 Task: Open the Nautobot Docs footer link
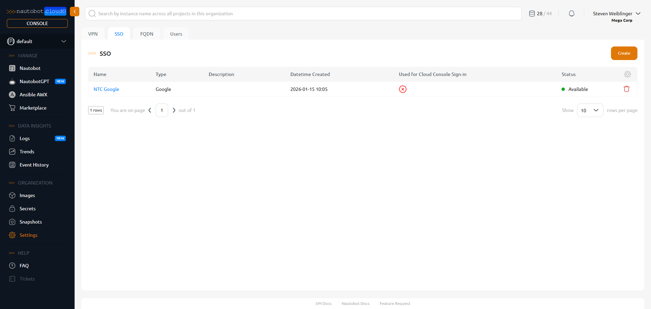pos(356,304)
